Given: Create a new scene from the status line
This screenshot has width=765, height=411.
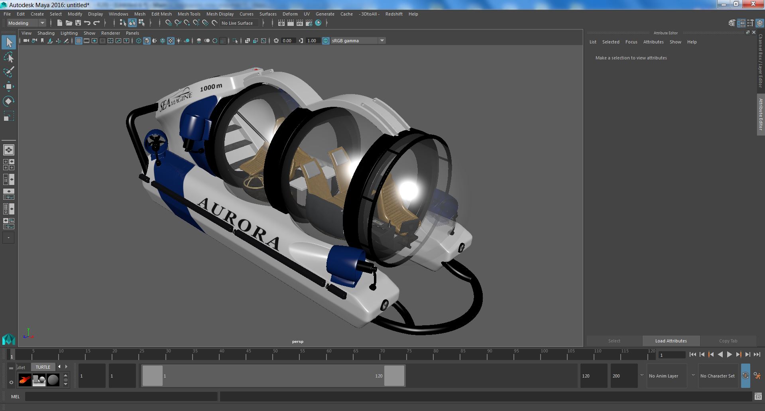Looking at the screenshot, I should coord(60,23).
